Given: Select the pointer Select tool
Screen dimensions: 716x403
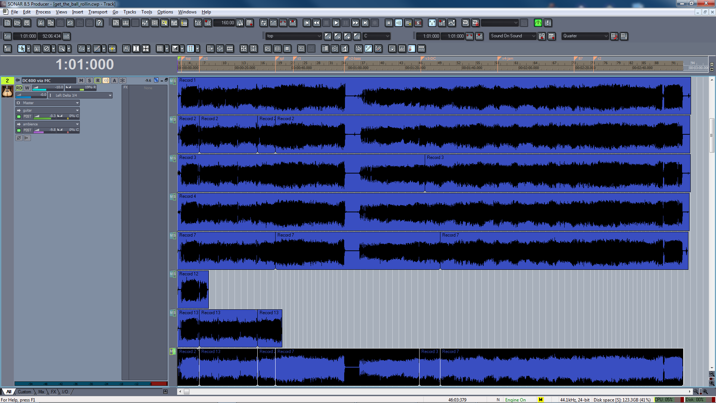Looking at the screenshot, I should [x=21, y=49].
